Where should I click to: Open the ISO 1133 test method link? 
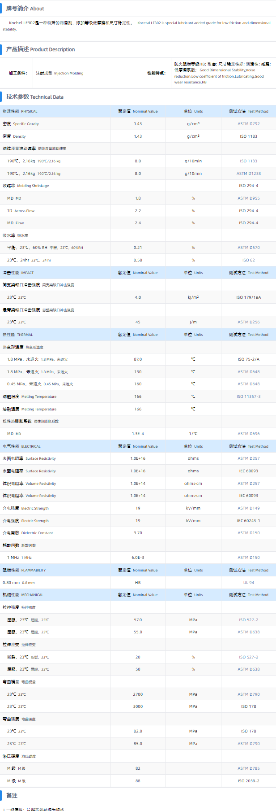click(x=248, y=161)
